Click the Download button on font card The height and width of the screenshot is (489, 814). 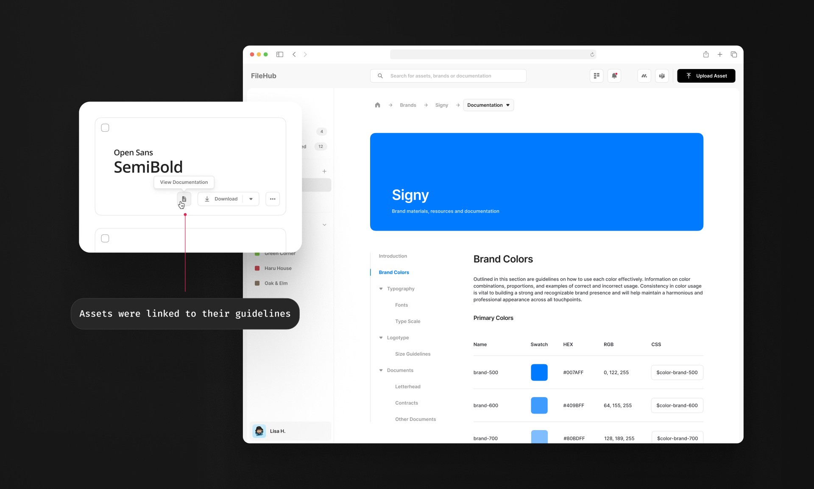pos(222,199)
